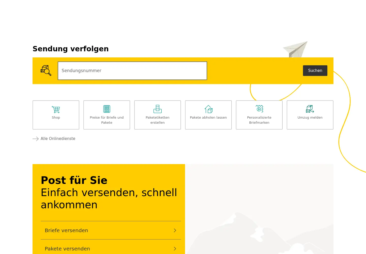The height and width of the screenshot is (254, 366).
Task: Click the Pakete abholen lassen house icon
Action: click(x=208, y=109)
